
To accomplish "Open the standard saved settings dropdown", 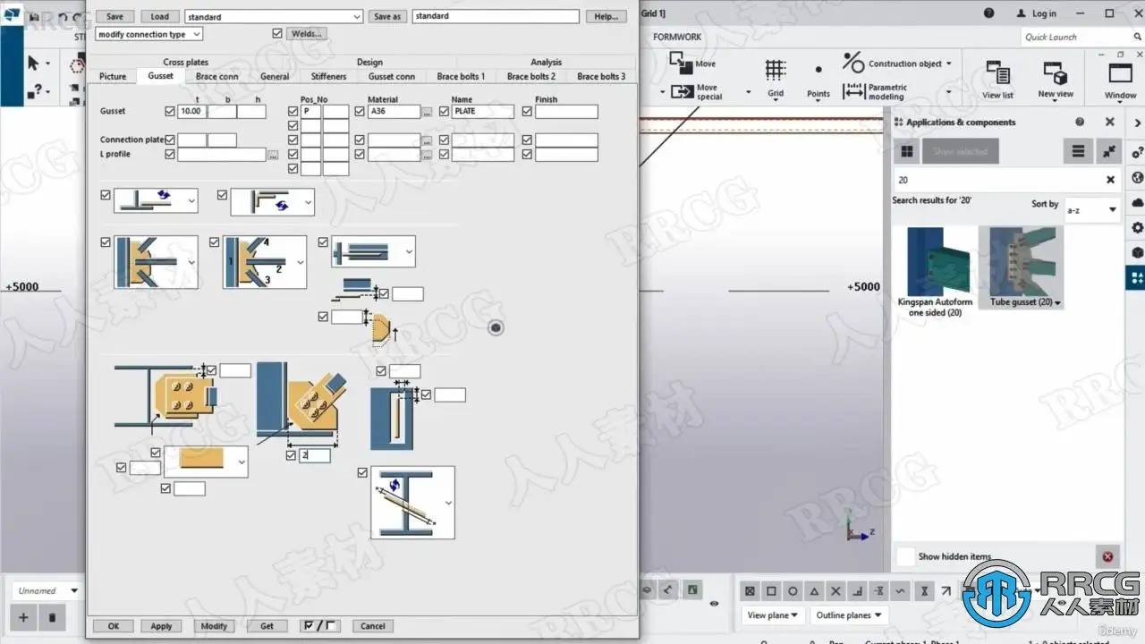I will coord(273,17).
